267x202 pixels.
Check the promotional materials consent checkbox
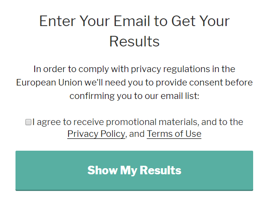tap(28, 122)
